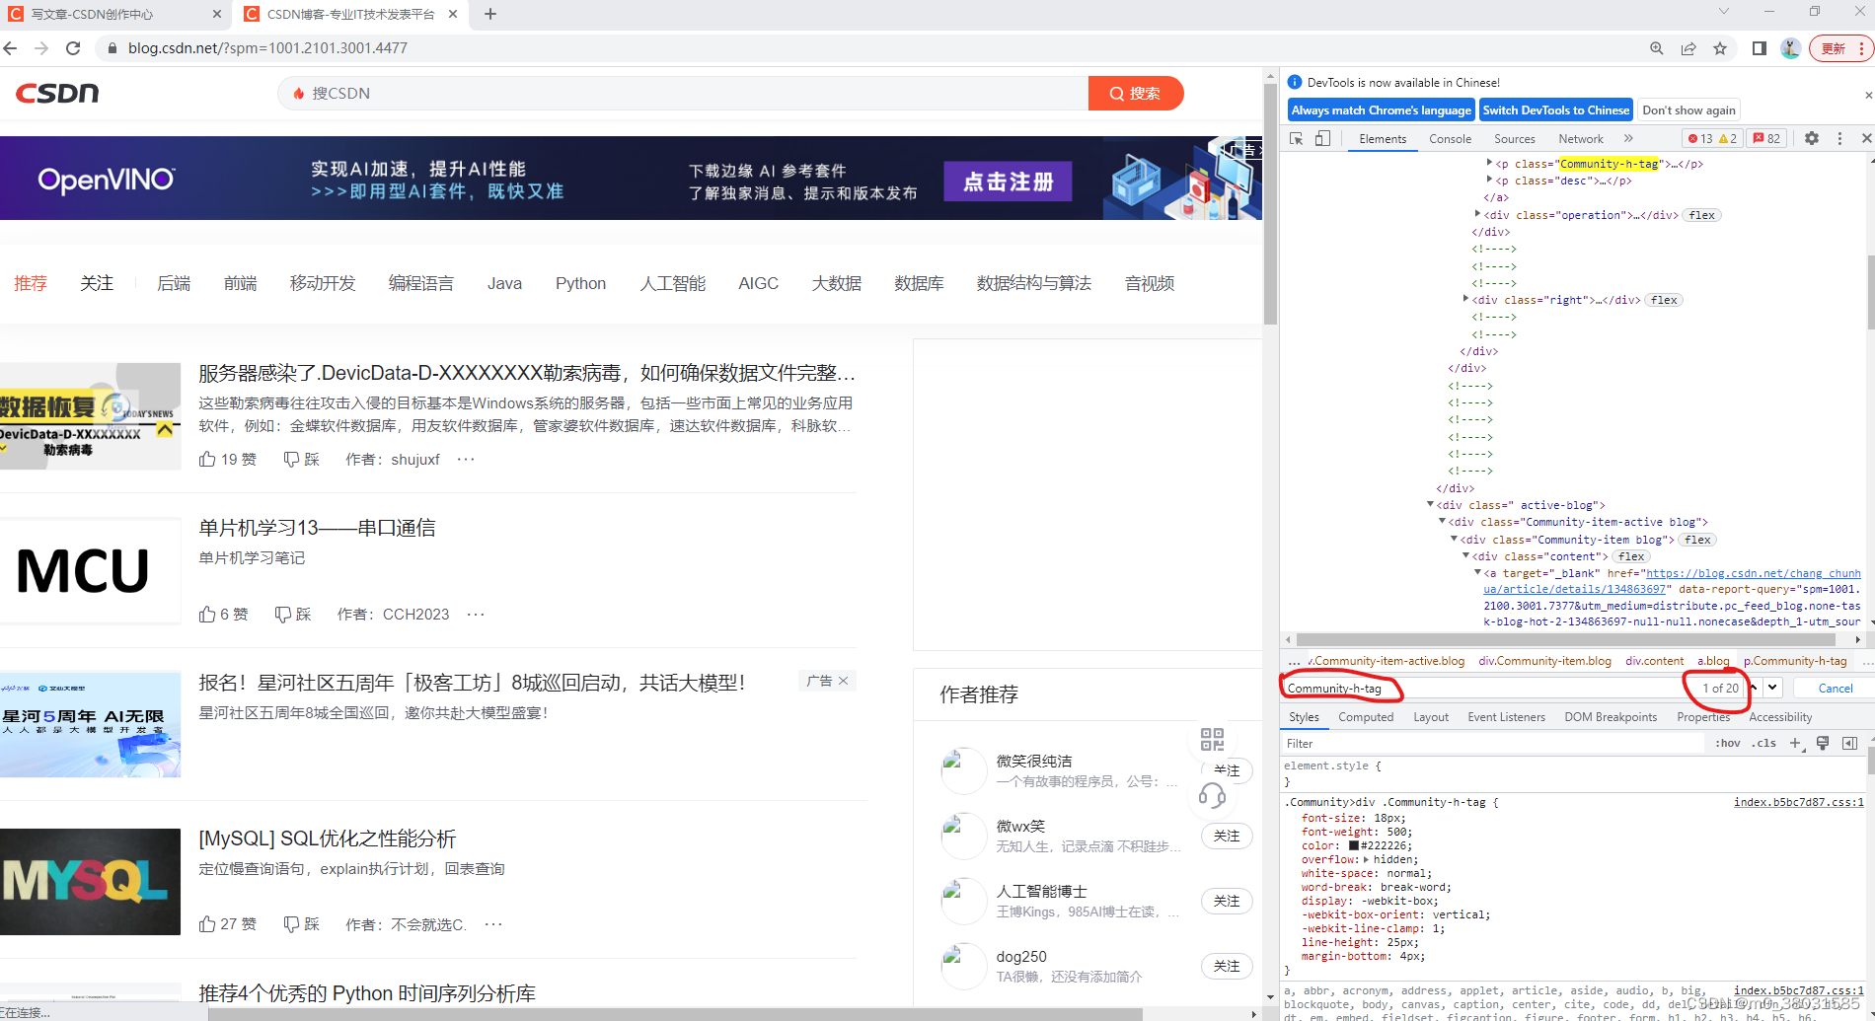This screenshot has height=1021, width=1875.
Task: Toggle flex badge on the operation div
Action: tap(1702, 215)
